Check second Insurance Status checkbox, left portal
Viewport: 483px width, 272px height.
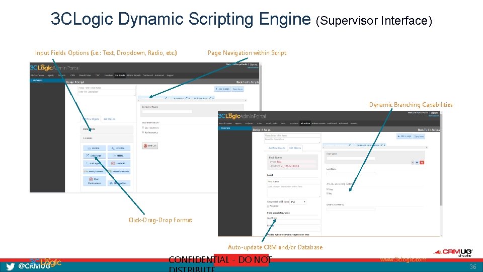(143, 132)
